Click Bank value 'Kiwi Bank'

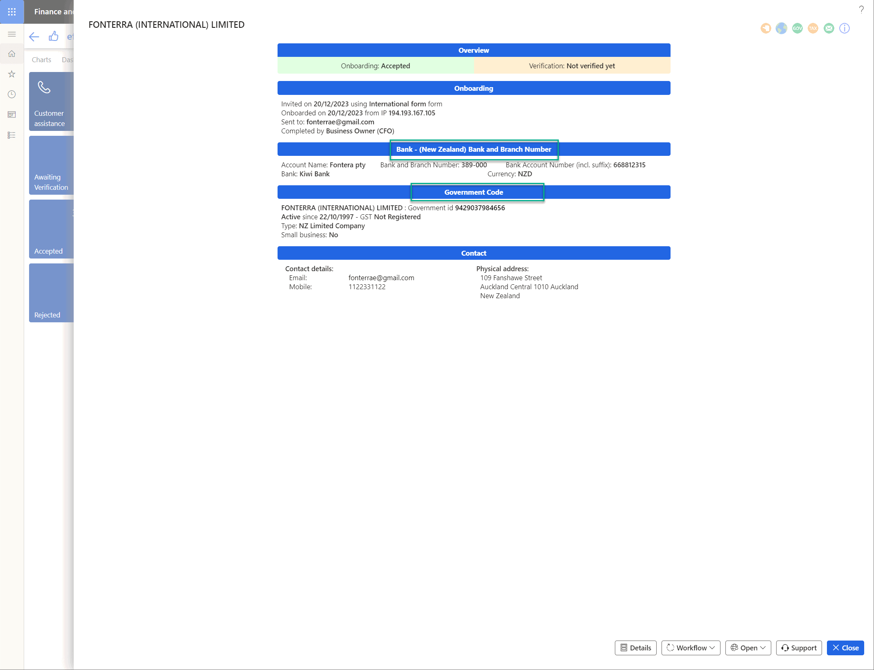314,174
